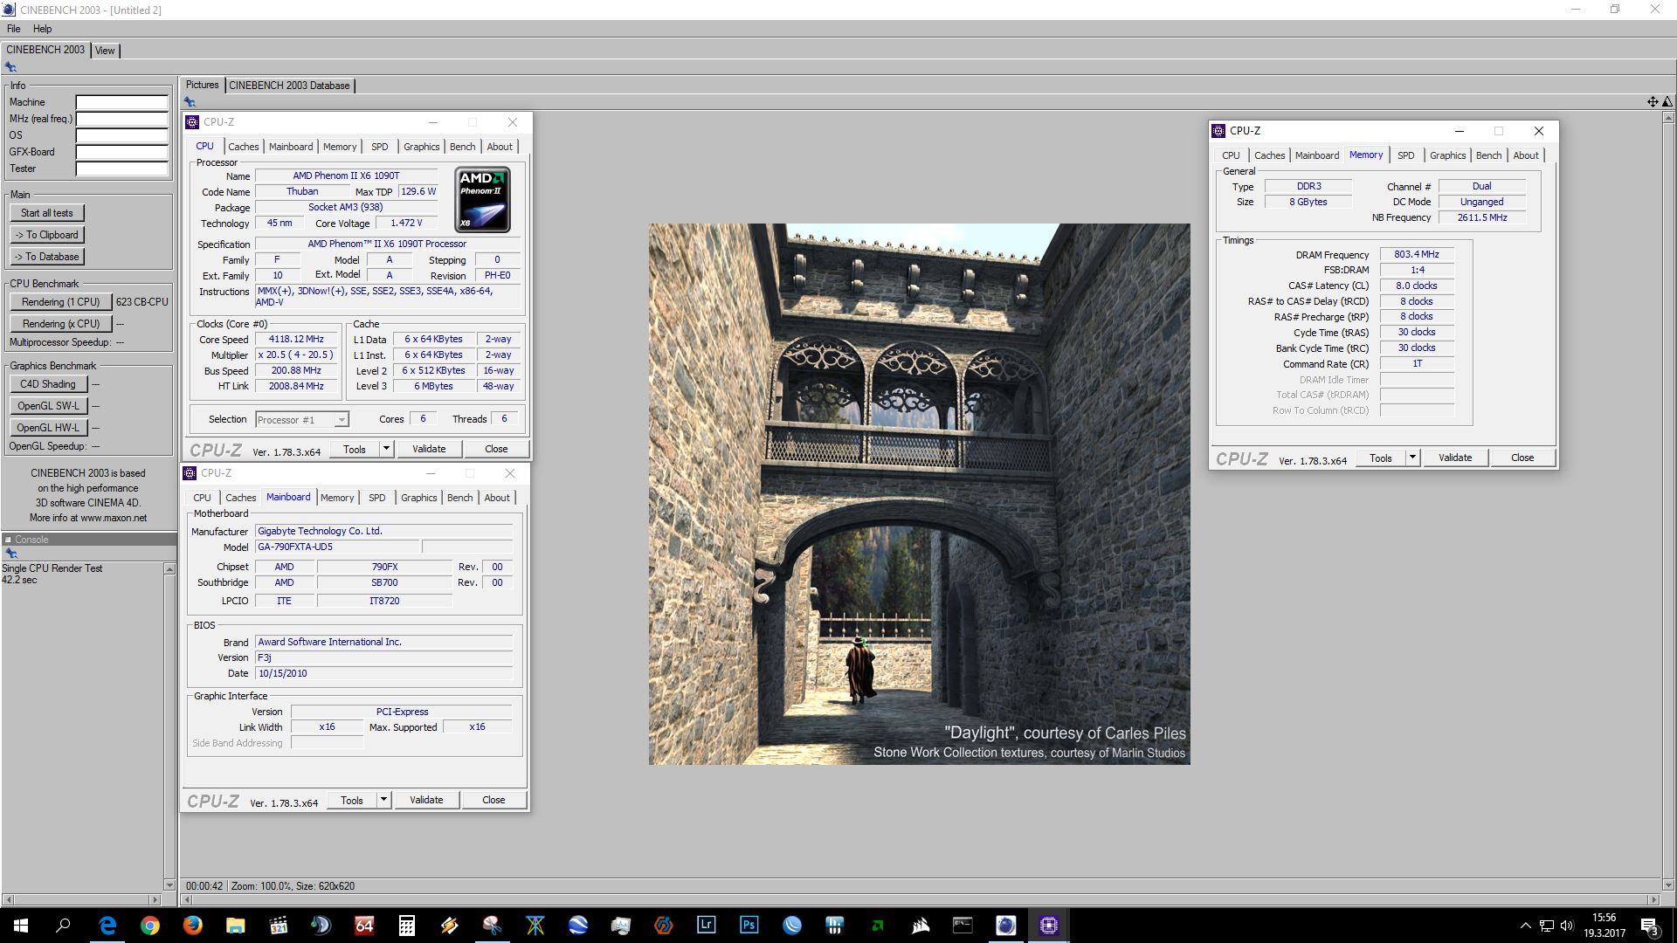Open the File menu
1677x943 pixels.
click(x=14, y=29)
